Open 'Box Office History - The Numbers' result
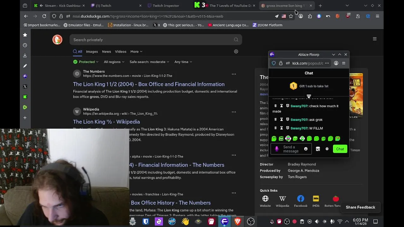The height and width of the screenshot is (227, 404). pyautogui.click(x=170, y=203)
